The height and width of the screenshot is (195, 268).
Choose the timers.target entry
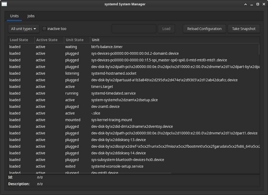click(x=102, y=87)
